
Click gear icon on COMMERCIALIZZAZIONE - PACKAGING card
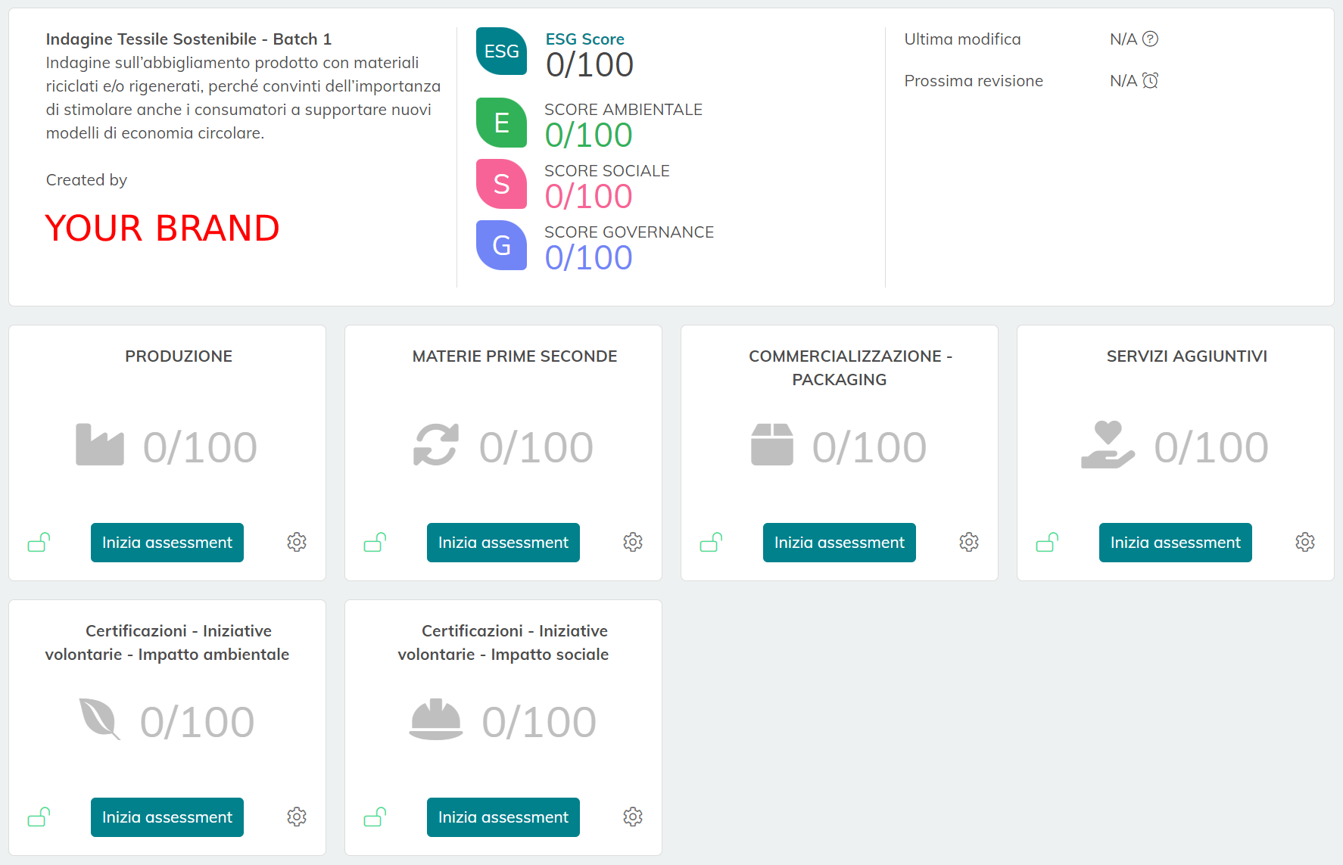pyautogui.click(x=969, y=542)
